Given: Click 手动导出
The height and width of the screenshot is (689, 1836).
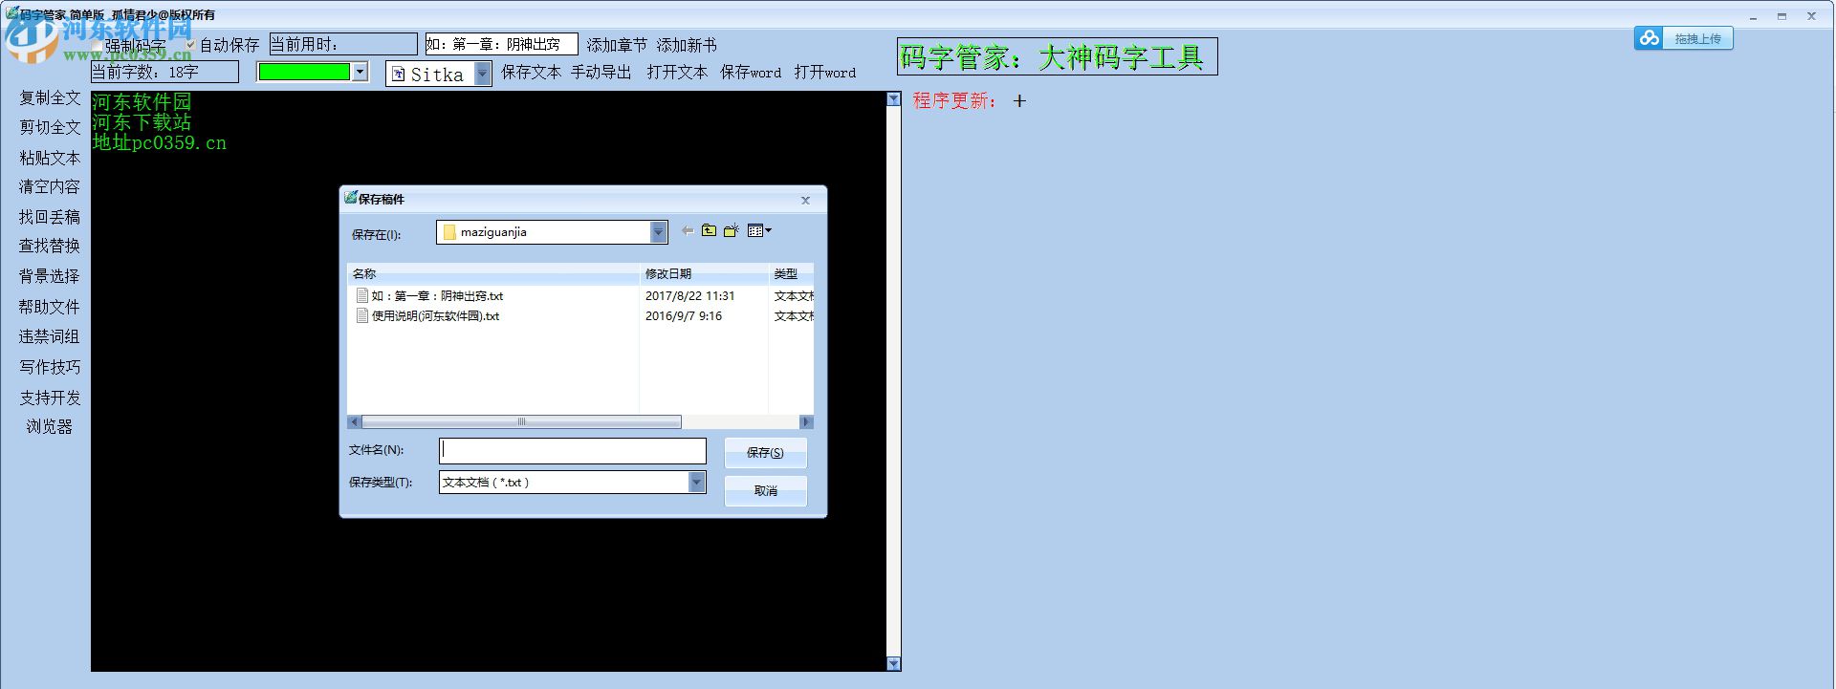Looking at the screenshot, I should pyautogui.click(x=601, y=72).
